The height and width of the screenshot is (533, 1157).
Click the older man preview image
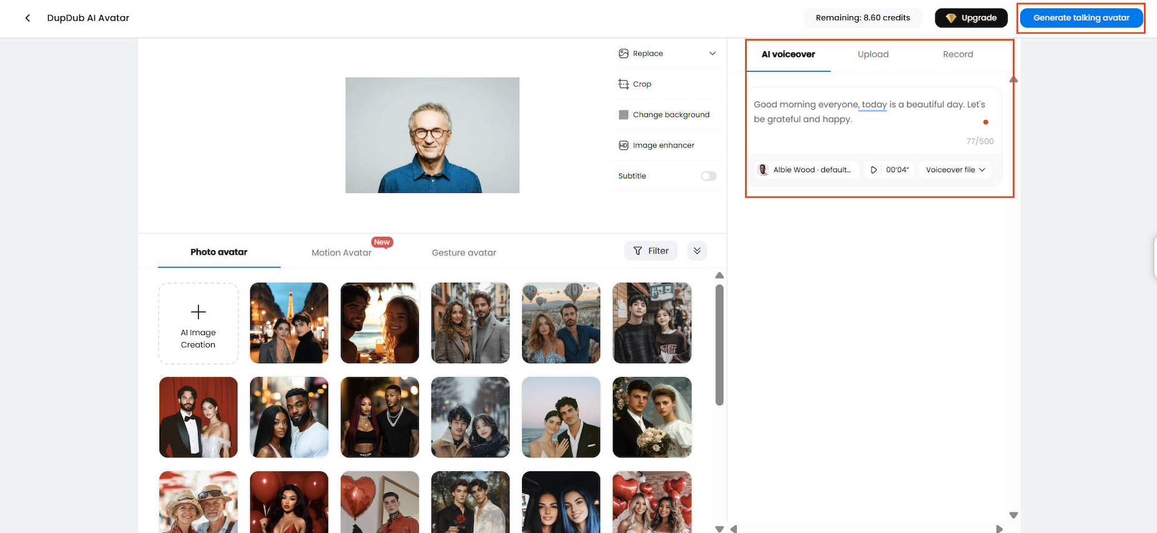432,135
